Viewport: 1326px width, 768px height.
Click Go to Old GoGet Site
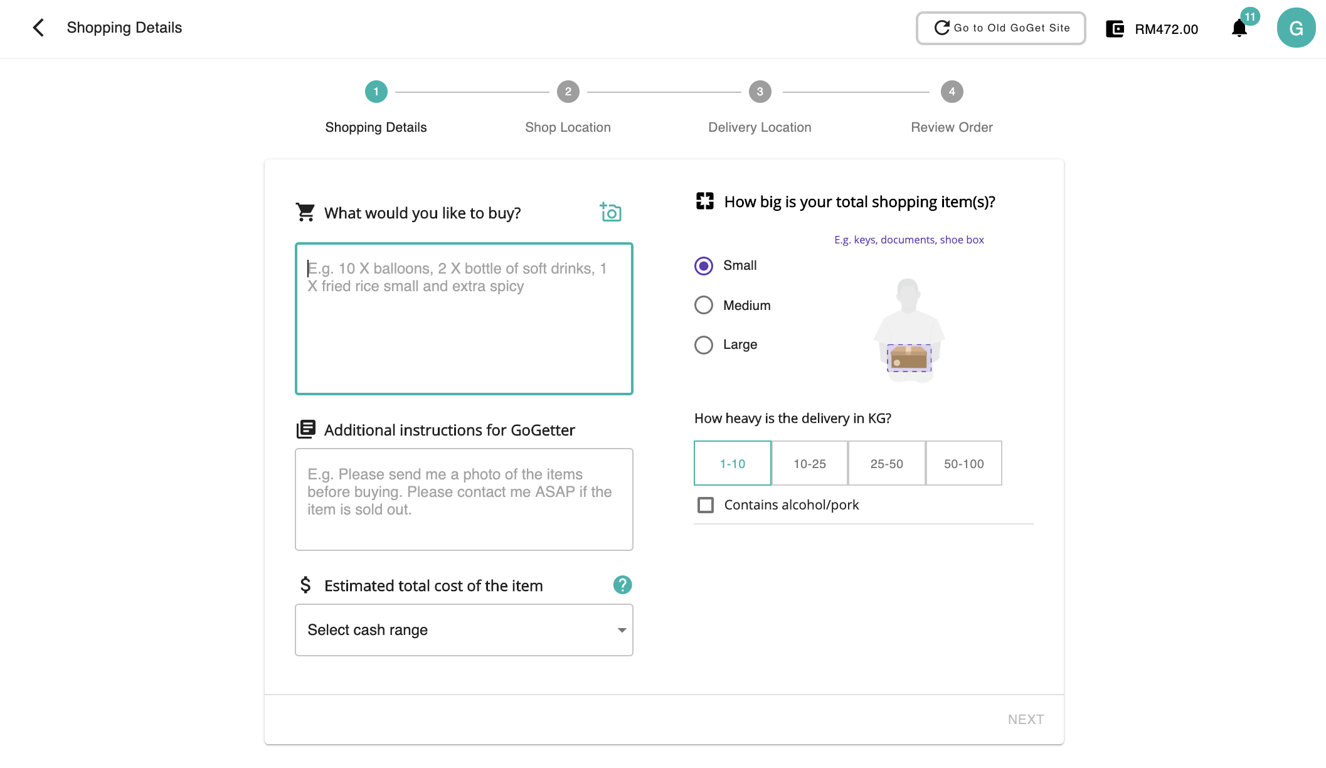pyautogui.click(x=1000, y=28)
